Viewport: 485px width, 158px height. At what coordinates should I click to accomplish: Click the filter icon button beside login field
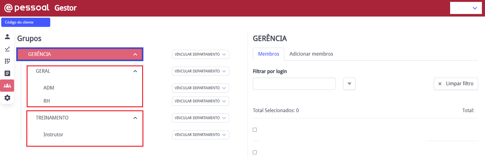[x=349, y=84]
